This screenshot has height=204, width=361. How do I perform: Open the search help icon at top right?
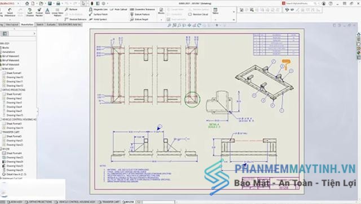click(x=331, y=3)
